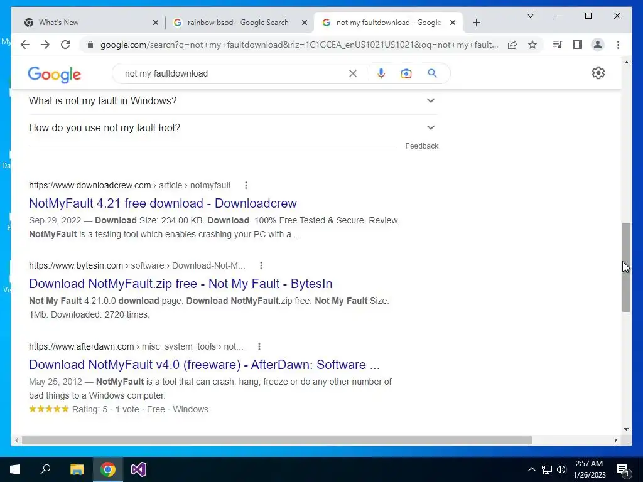Go back to the previous page
The height and width of the screenshot is (482, 643).
tap(25, 45)
